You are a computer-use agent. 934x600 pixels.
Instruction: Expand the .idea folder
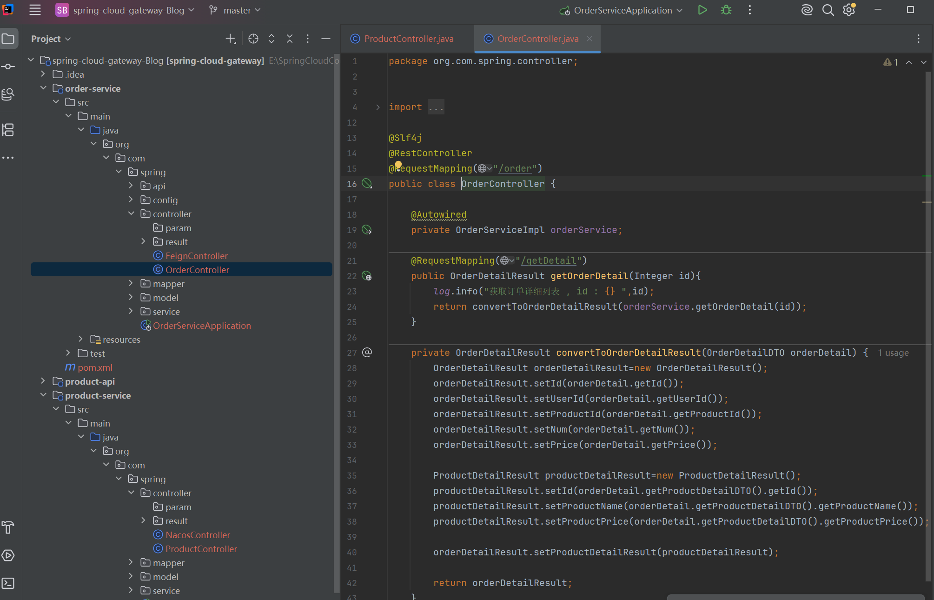pos(43,74)
